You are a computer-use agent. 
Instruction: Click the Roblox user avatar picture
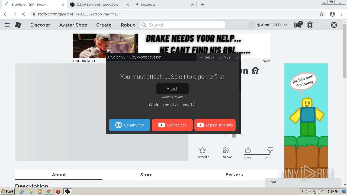click(x=252, y=25)
